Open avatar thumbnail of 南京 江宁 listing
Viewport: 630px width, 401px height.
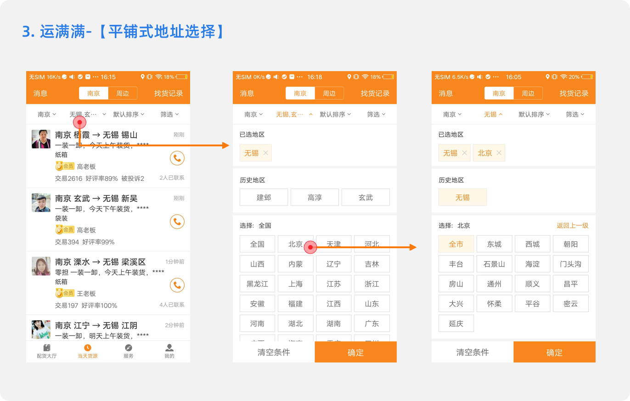(x=41, y=329)
